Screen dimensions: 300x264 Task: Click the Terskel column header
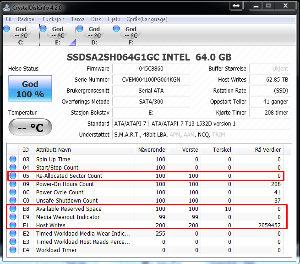tap(218, 149)
